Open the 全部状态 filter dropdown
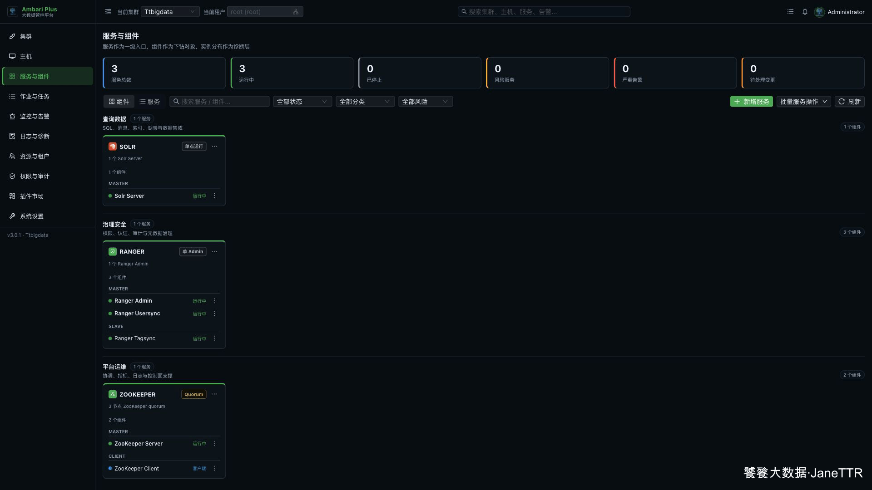This screenshot has height=490, width=872. [302, 102]
